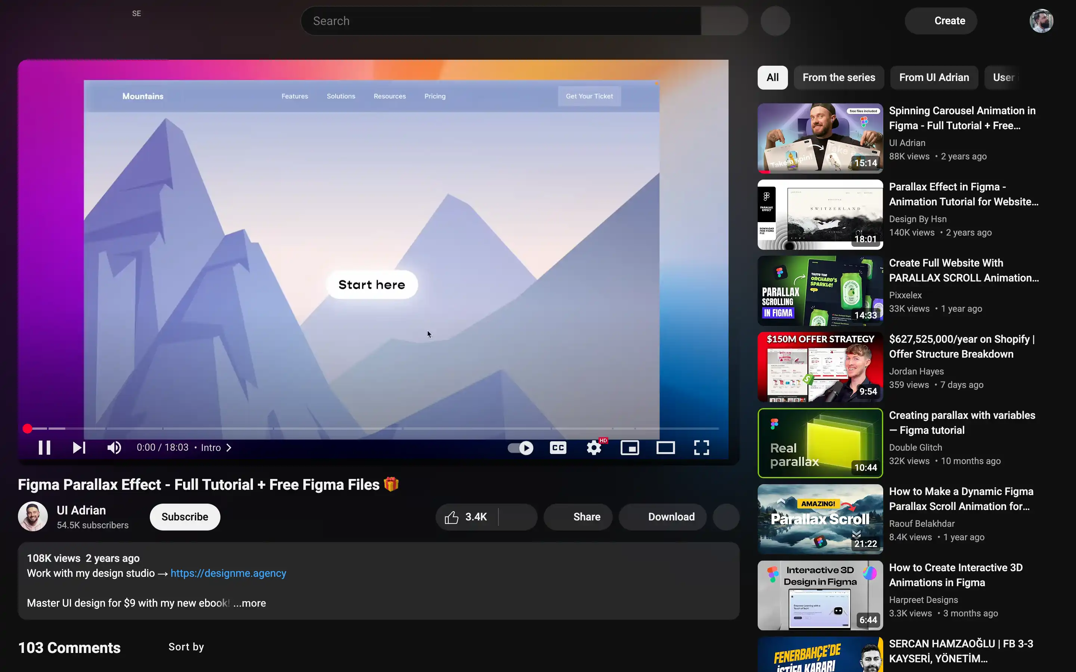
Task: Open SERCAN HAMZAOĞLU video title
Action: [961, 651]
